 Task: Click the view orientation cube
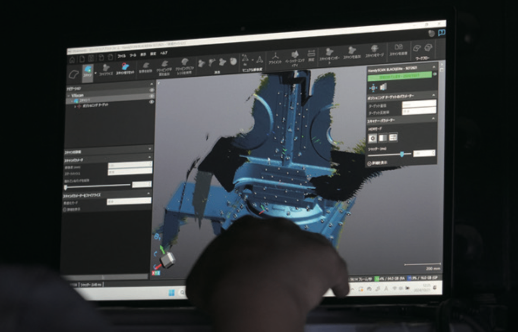click(167, 259)
